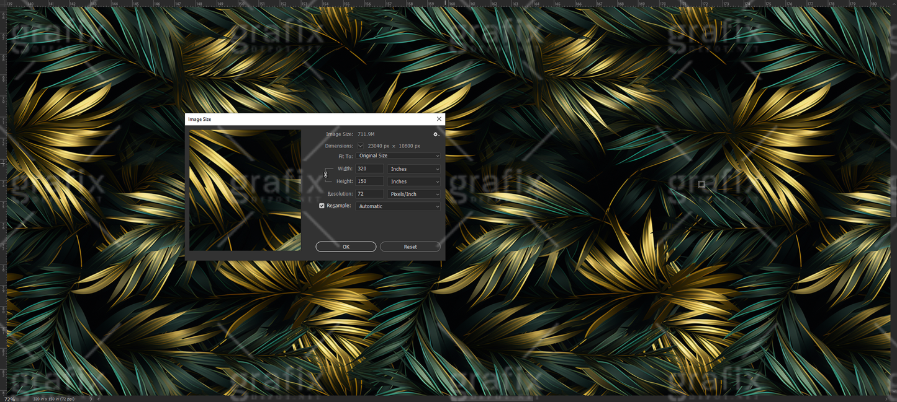Open the Height units dropdown
The height and width of the screenshot is (402, 897).
[x=413, y=181]
